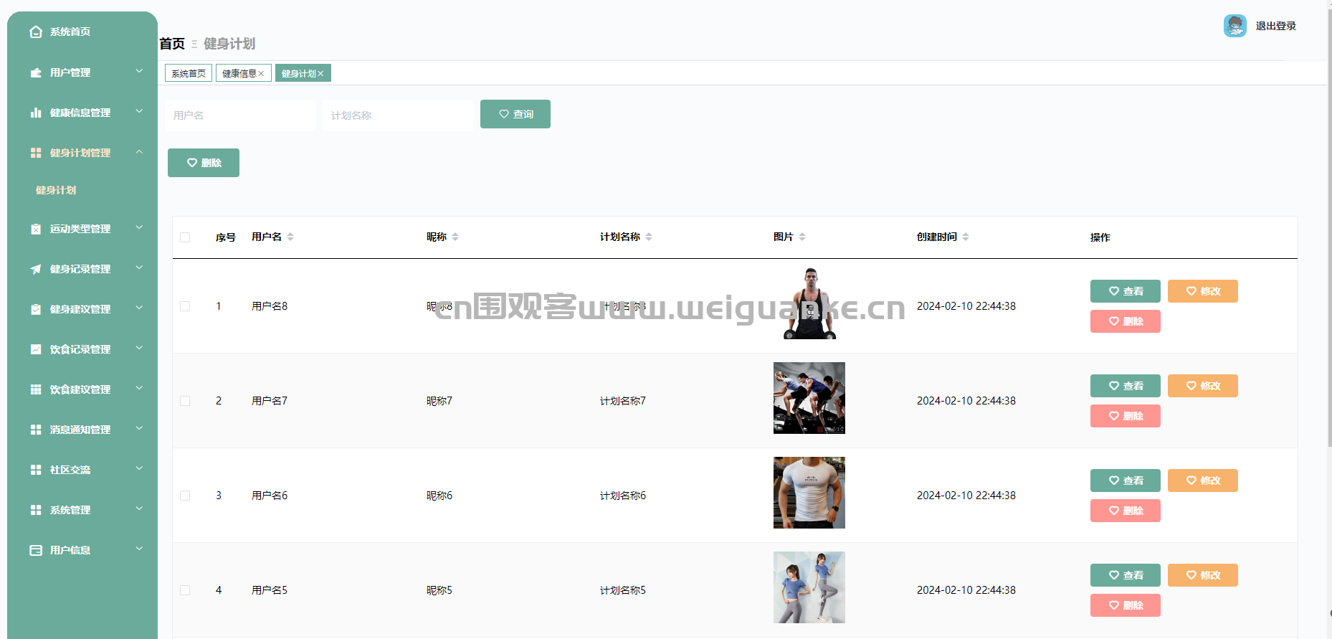The height and width of the screenshot is (639, 1332).
Task: Click the 健康信息管理 bar chart icon
Action: (36, 113)
